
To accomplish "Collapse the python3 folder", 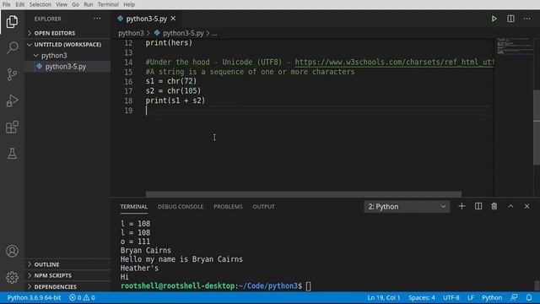I will (x=67, y=55).
